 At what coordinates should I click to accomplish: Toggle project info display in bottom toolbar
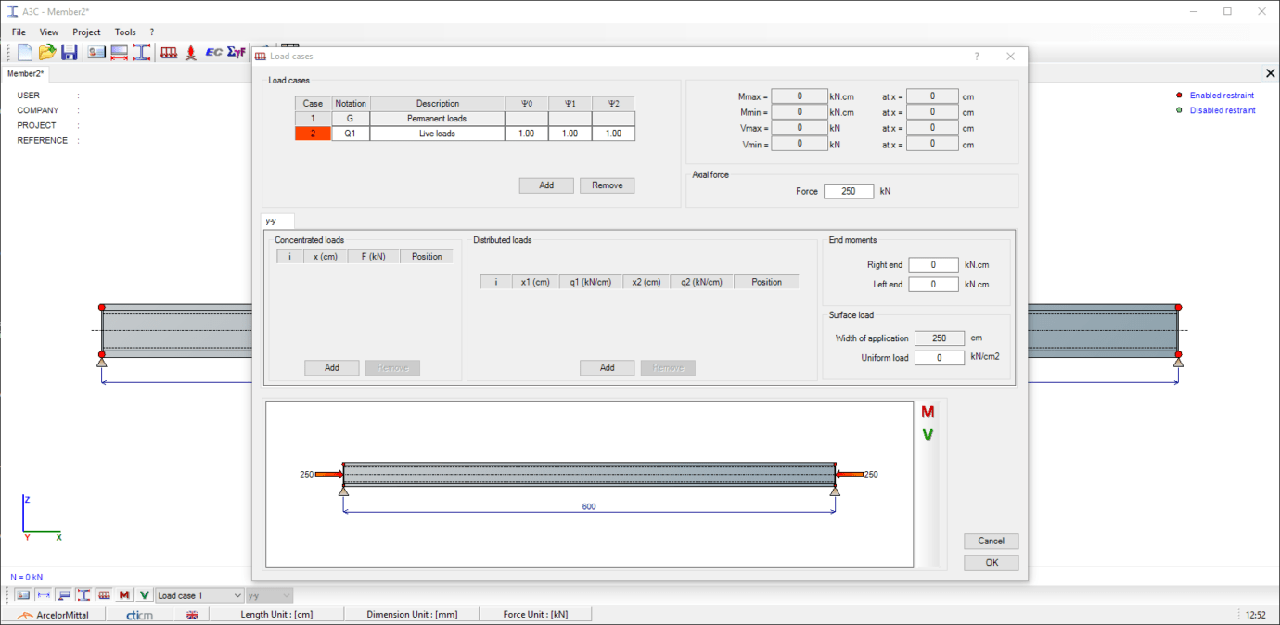[23, 595]
